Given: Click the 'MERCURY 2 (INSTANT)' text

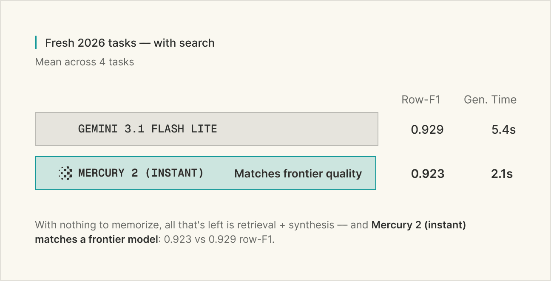Looking at the screenshot, I should pyautogui.click(x=141, y=173).
